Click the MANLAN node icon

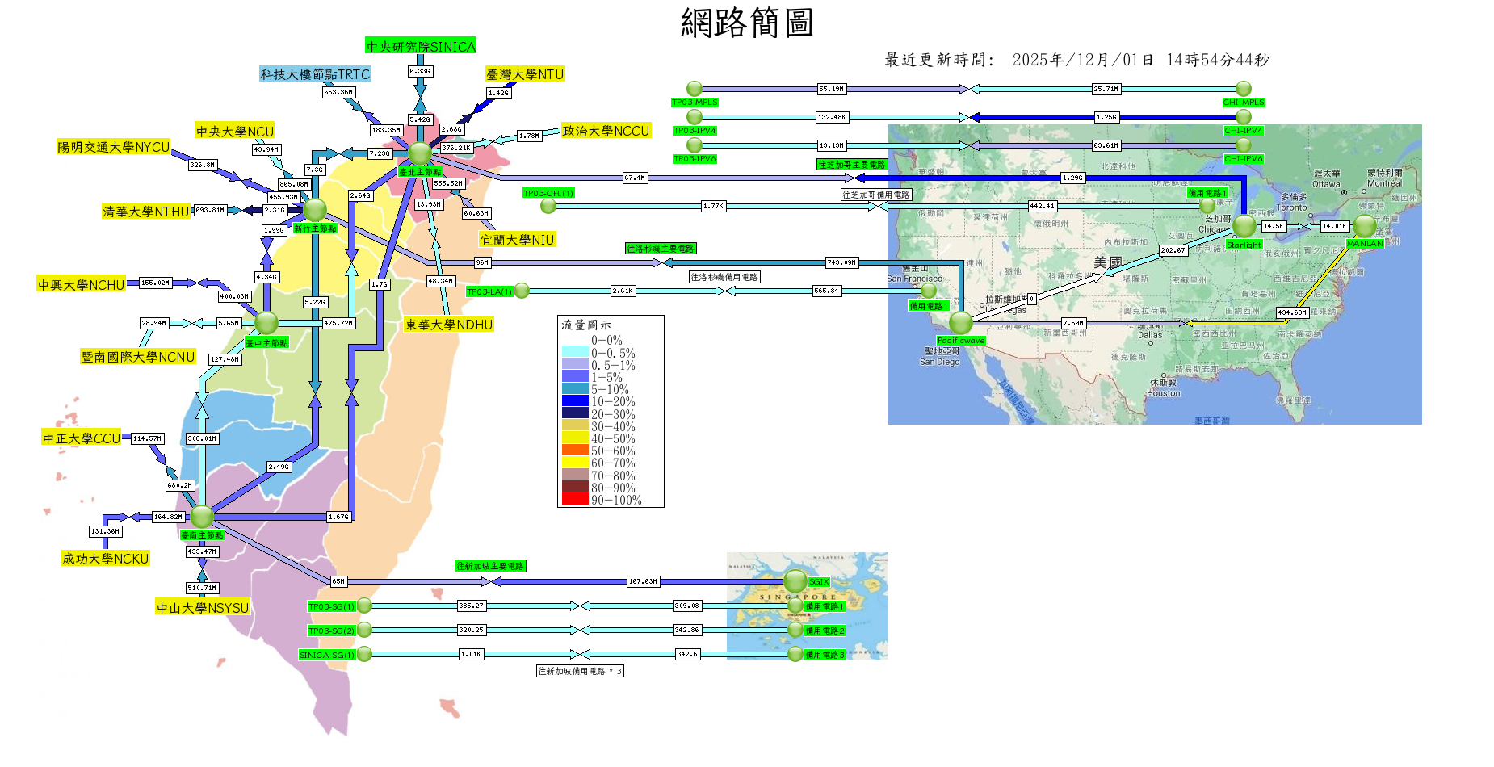(1365, 226)
